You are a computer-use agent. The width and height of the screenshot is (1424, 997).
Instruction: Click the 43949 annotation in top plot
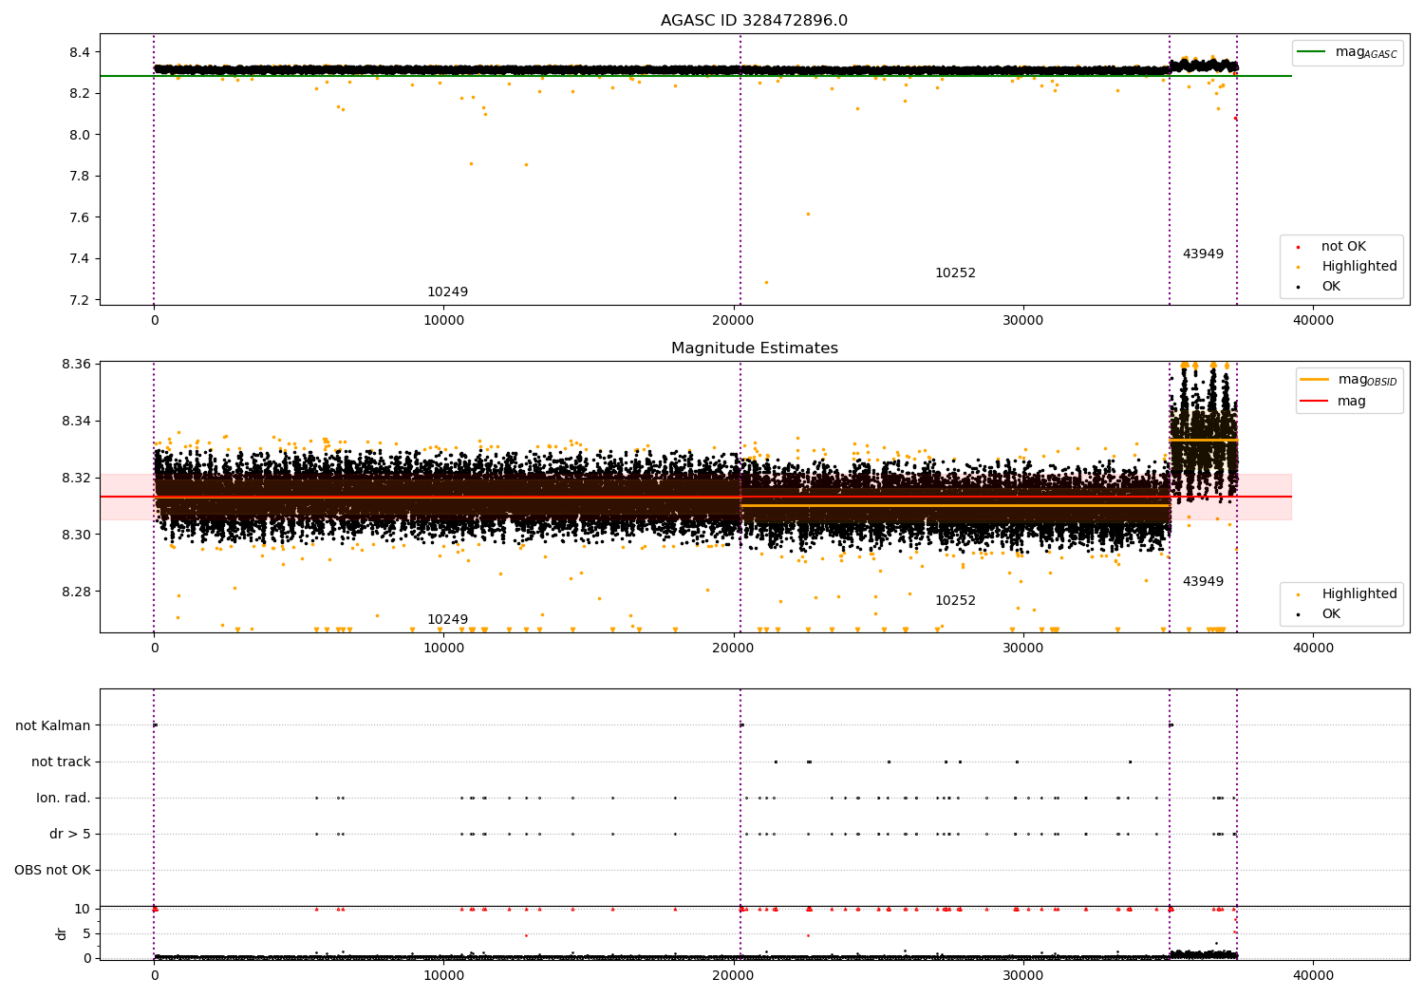[1203, 254]
